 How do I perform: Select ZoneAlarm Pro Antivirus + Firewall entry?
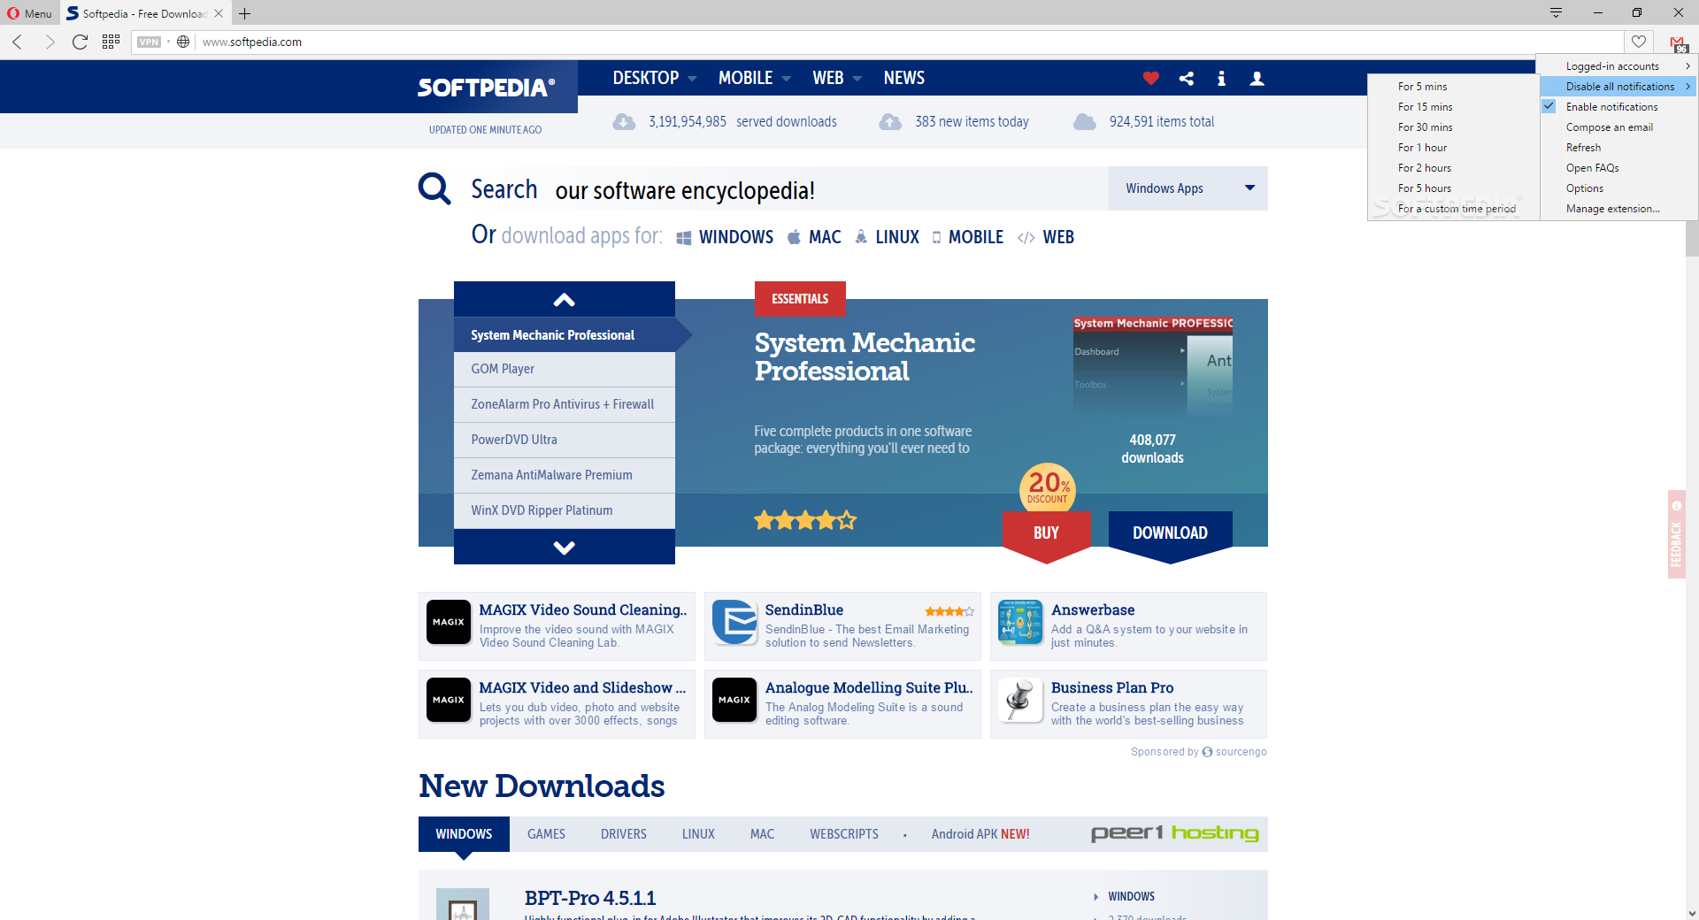565,404
